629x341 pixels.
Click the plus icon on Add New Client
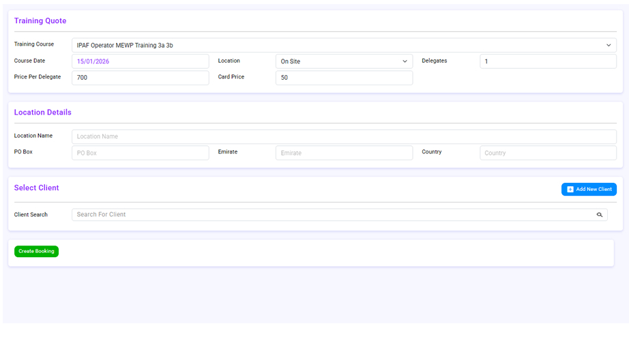point(570,189)
